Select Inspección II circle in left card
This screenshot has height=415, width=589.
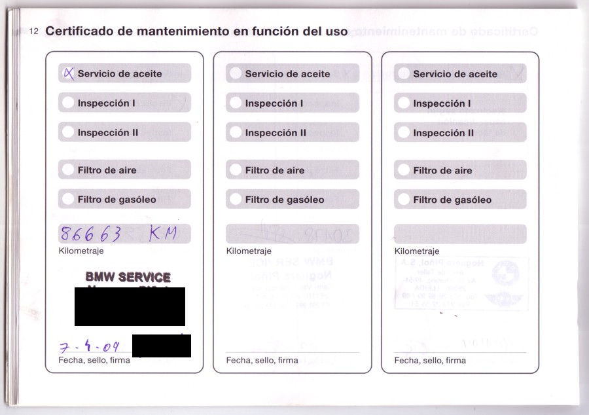coord(68,132)
